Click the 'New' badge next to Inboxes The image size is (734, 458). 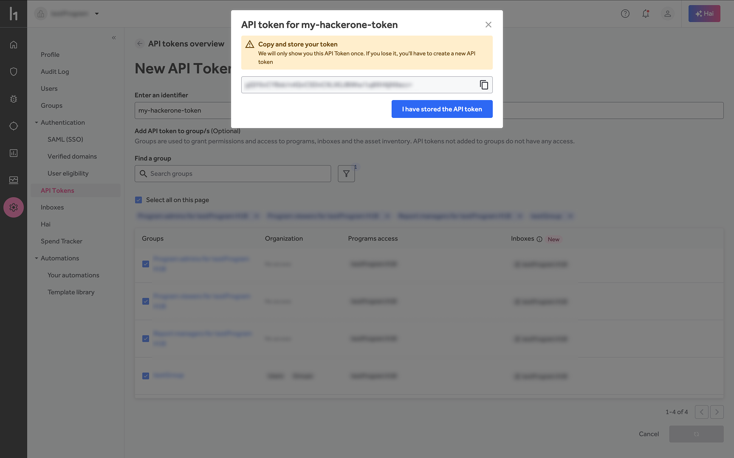click(553, 239)
